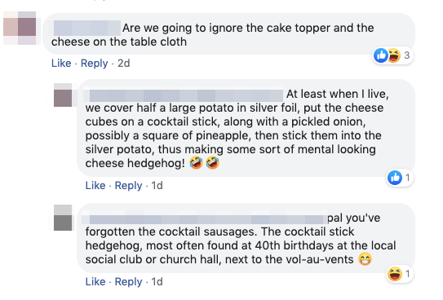
Task: Open the 1d timestamp under the cheese hedgehog reply
Action: 157,185
